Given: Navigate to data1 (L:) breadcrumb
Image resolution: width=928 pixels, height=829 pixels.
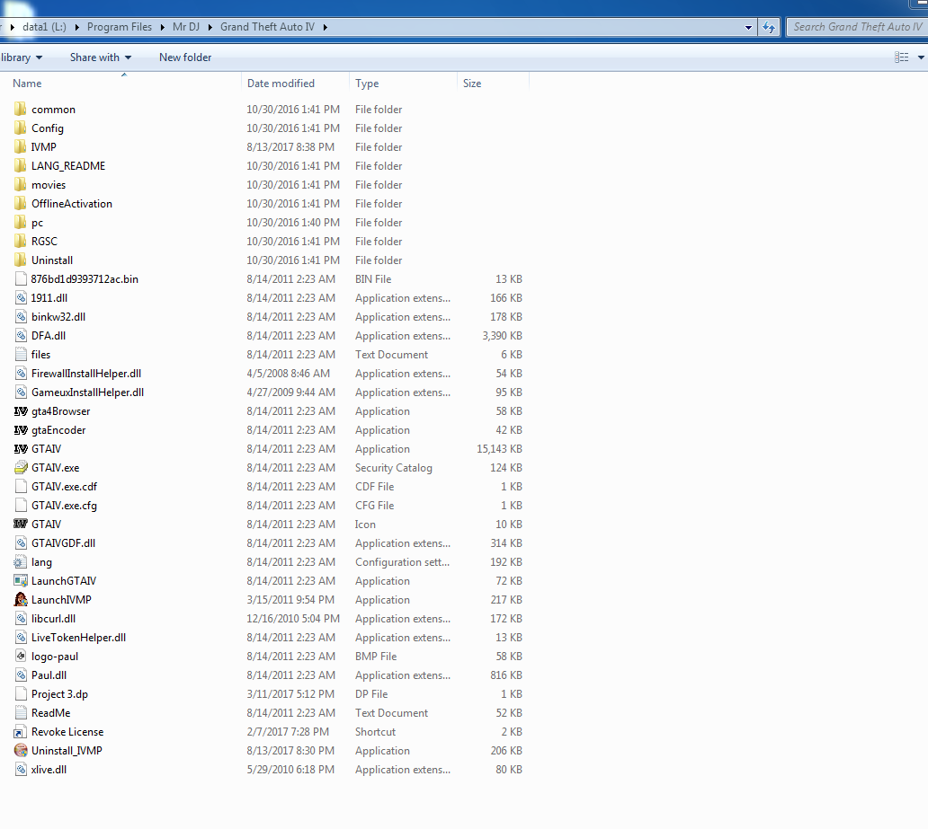Looking at the screenshot, I should [x=44, y=27].
